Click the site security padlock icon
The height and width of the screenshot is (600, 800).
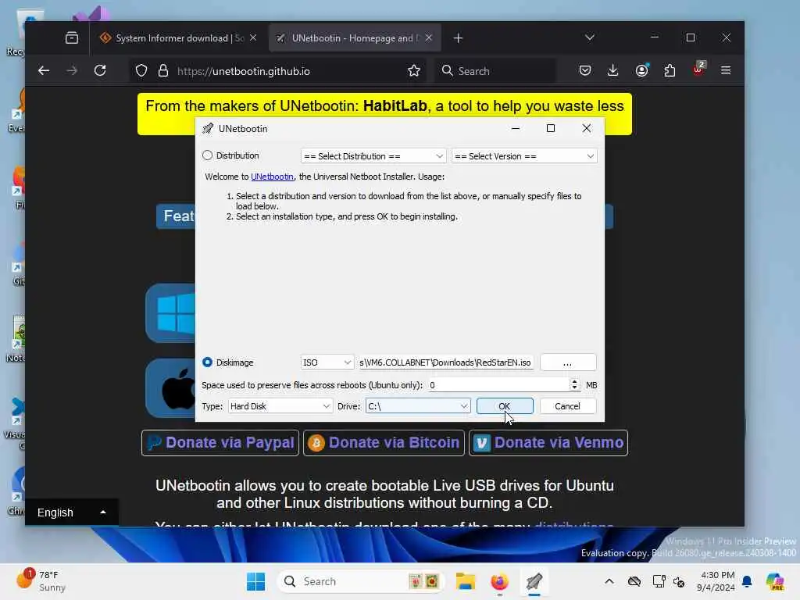163,71
